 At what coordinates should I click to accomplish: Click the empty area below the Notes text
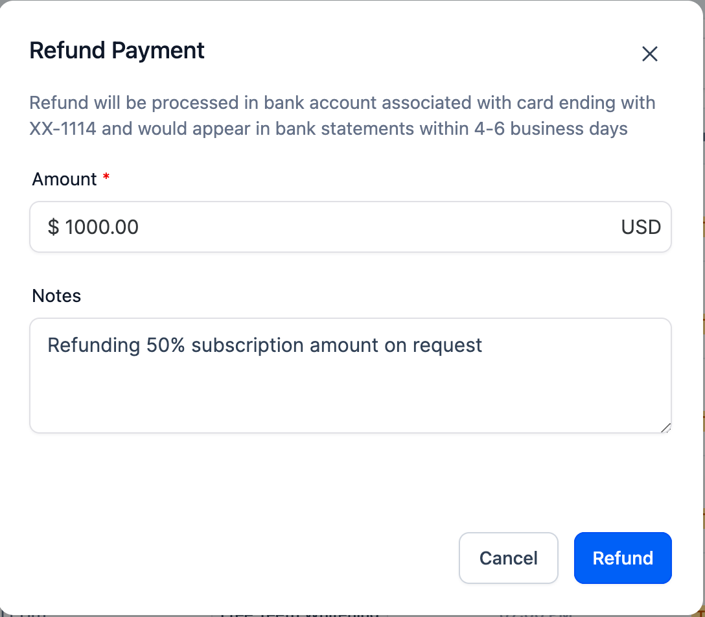click(350, 395)
